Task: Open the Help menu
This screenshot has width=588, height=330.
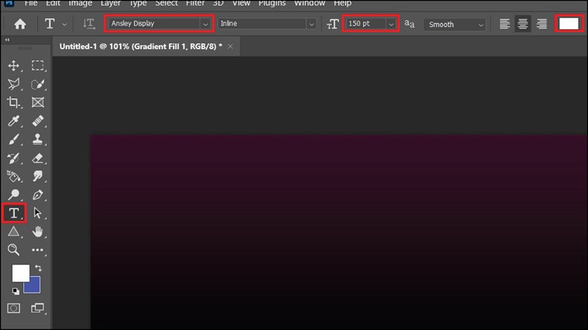Action: 343,4
